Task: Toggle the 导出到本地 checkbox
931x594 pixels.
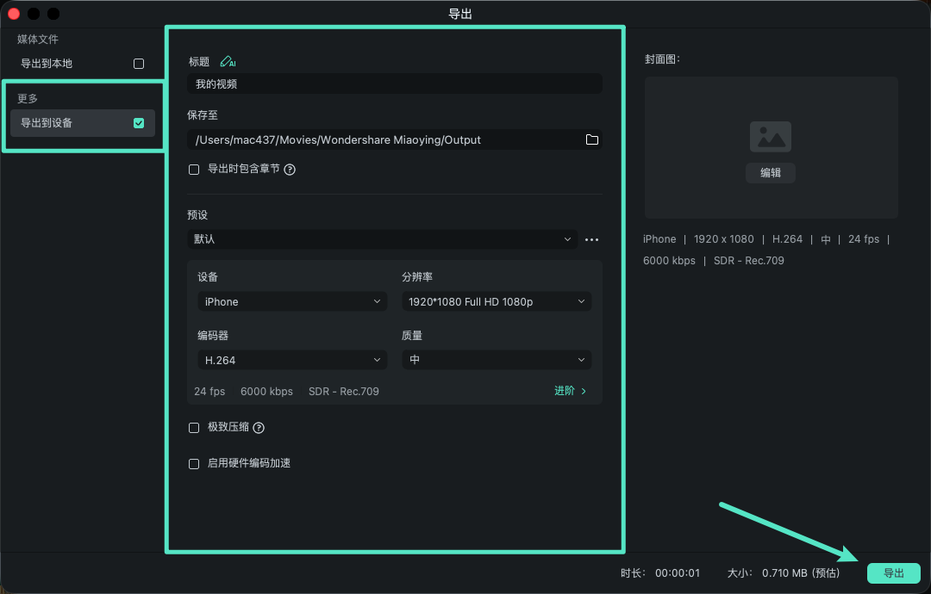Action: [139, 64]
